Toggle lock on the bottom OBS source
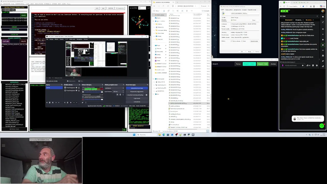 point(79,90)
